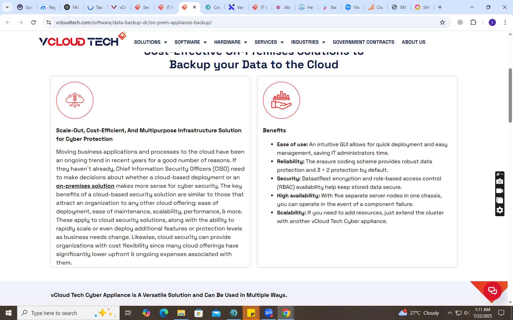Image resolution: width=513 pixels, height=320 pixels.
Task: Click the screenshot camera icon in side widget
Action: point(500,181)
